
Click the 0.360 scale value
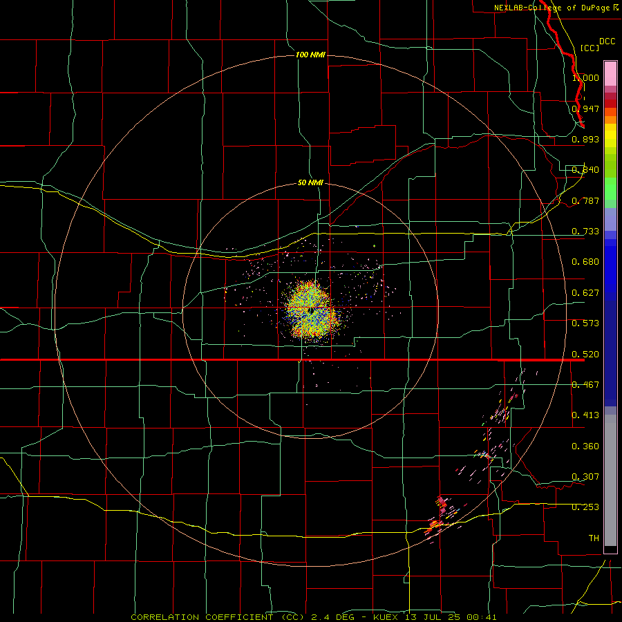coord(585,446)
